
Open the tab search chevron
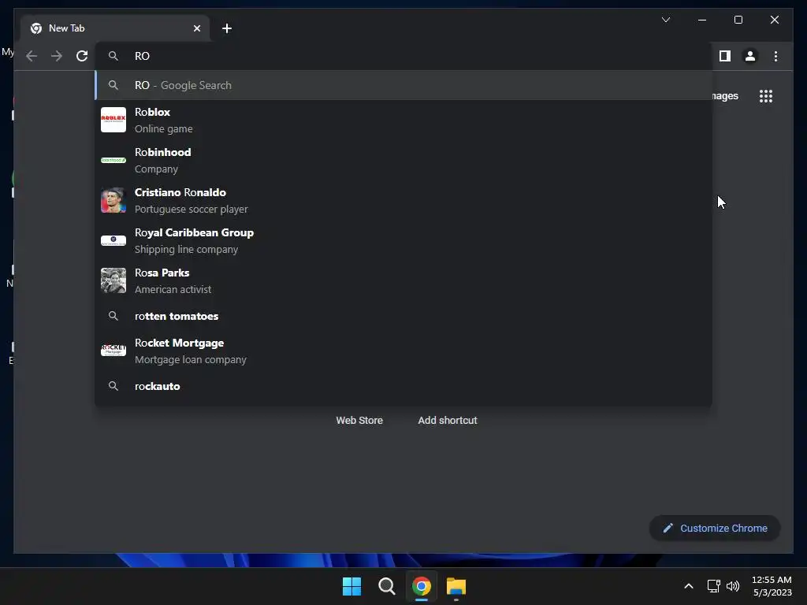pyautogui.click(x=665, y=20)
